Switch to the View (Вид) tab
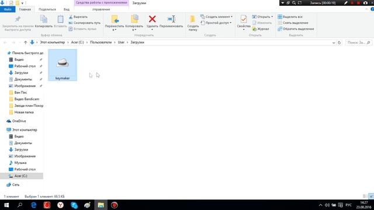374x210 pixels. (x=67, y=9)
